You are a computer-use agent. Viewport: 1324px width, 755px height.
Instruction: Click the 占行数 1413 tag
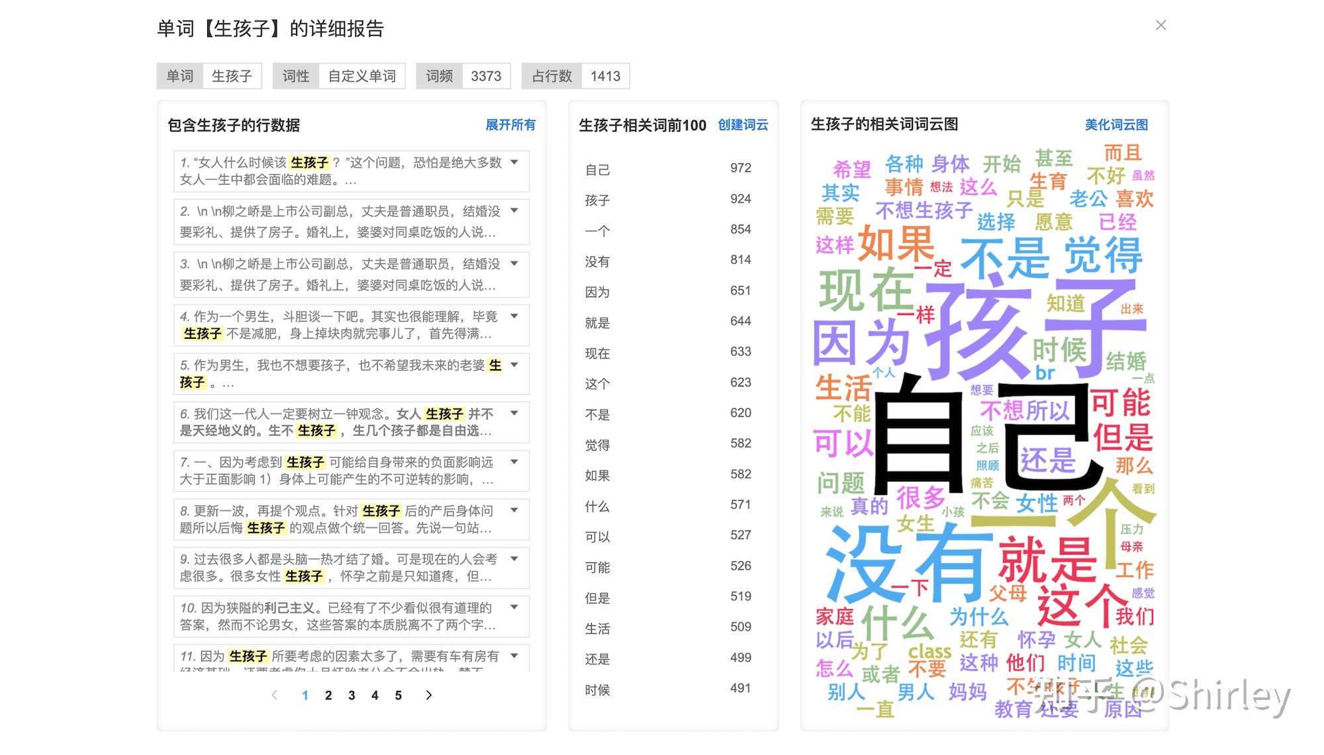click(576, 76)
